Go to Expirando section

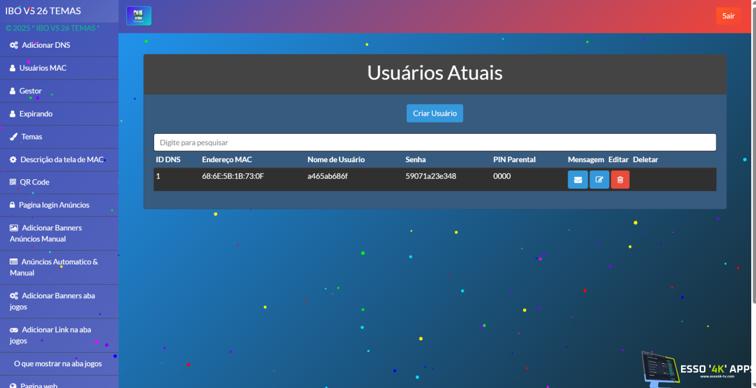click(35, 114)
